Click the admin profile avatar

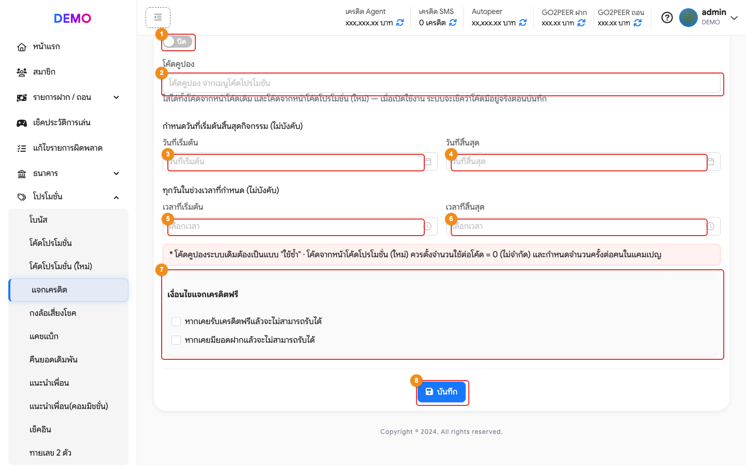pyautogui.click(x=688, y=18)
